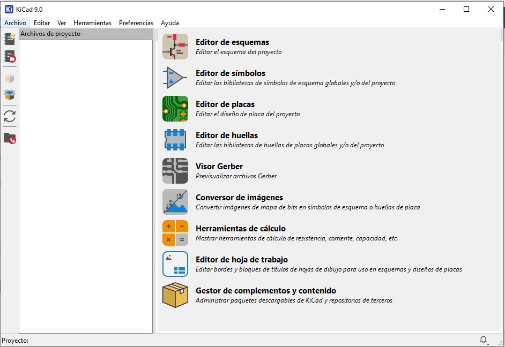Open the Herramientas menu
Viewport: 505px width, 347px height.
92,23
